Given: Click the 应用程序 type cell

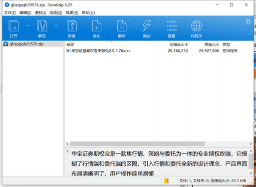Looking at the screenshot, I should (x=230, y=51).
